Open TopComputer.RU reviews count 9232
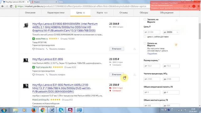Screen dimensions: 201x113 70,67
